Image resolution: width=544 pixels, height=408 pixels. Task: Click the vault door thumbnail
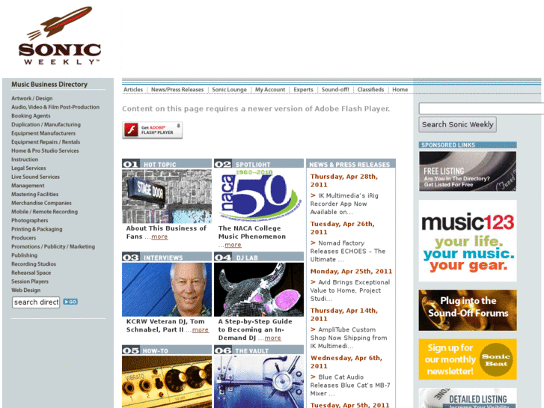[x=259, y=382]
